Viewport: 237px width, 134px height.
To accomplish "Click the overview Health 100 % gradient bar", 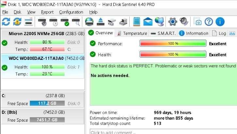I will (173, 54).
